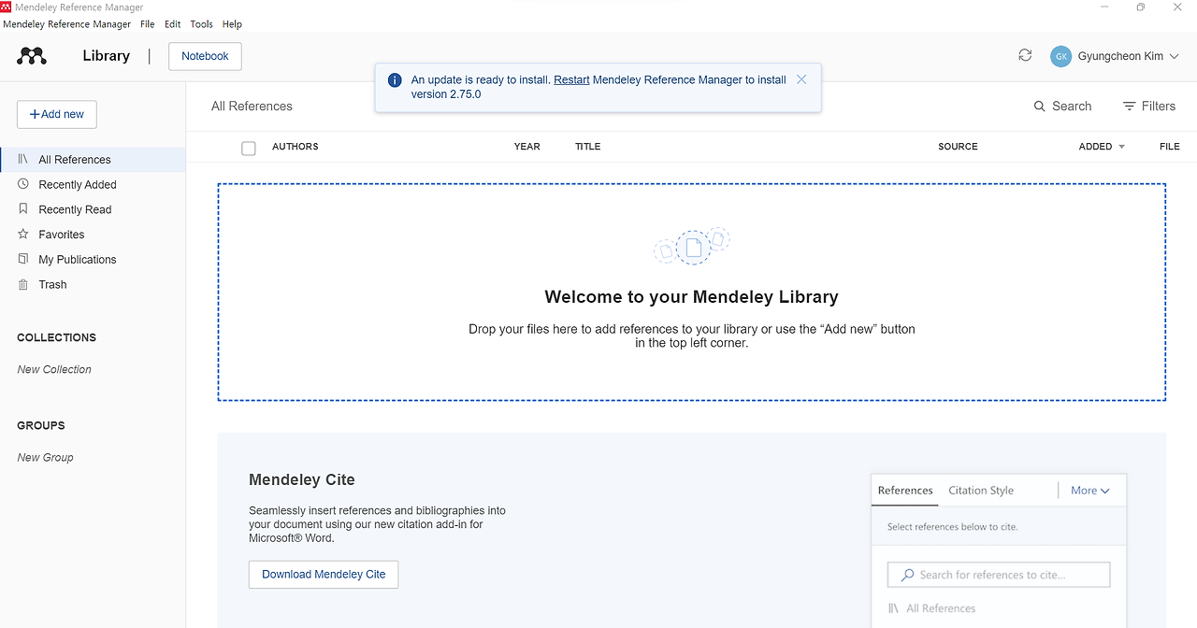This screenshot has height=628, width=1197.
Task: Click the Search for references to cite field
Action: [x=999, y=575]
